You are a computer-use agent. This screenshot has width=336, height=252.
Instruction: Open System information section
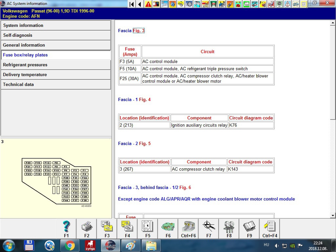[56, 25]
